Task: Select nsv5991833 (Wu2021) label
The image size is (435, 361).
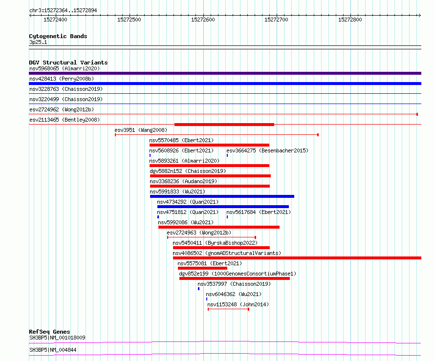Action: coord(177,191)
